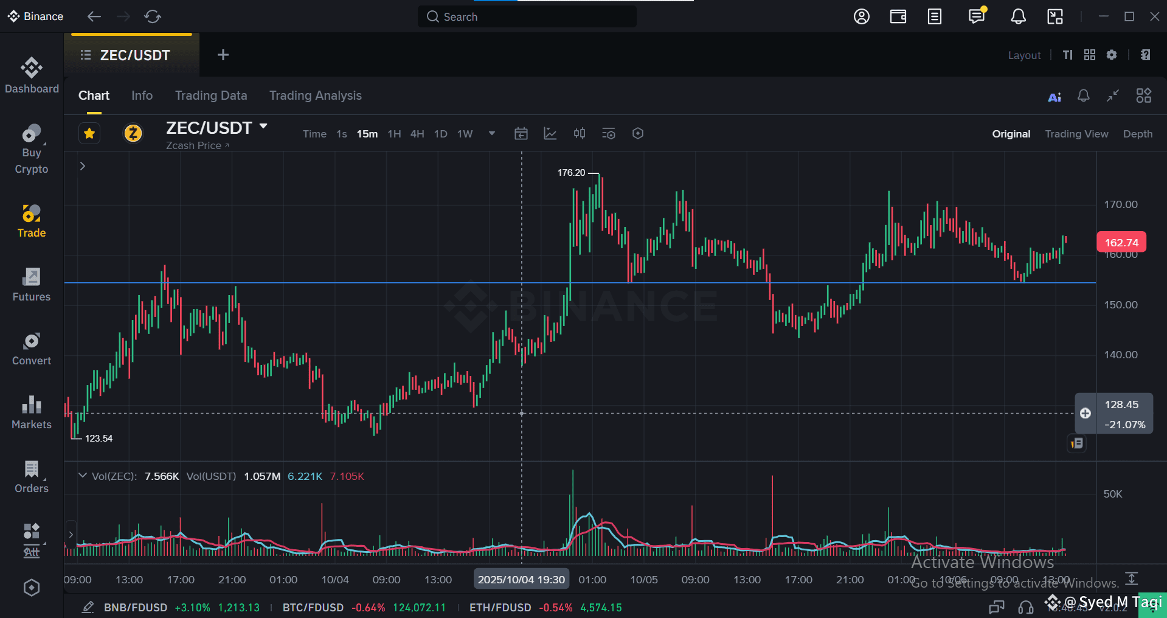Open Markets from the sidebar
The image size is (1167, 618).
coord(32,412)
